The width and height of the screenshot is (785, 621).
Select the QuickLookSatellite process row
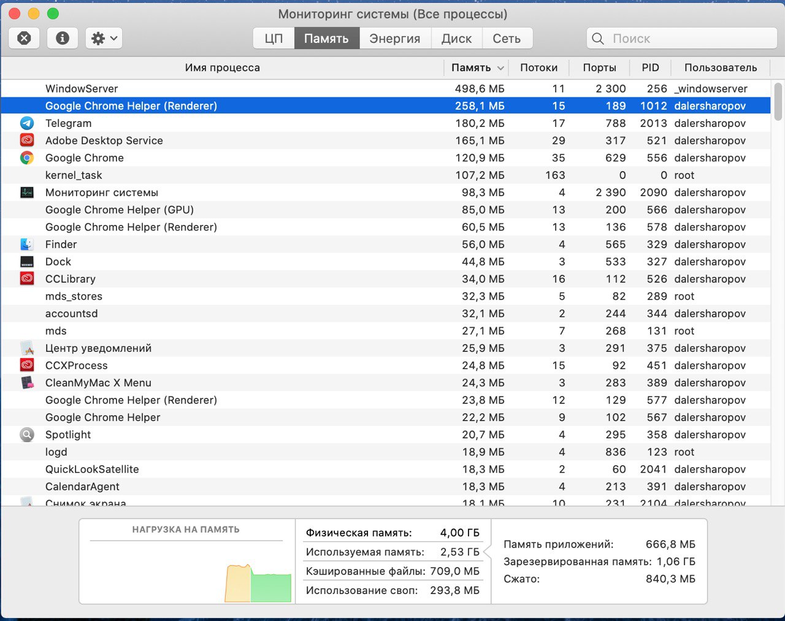pyautogui.click(x=386, y=469)
